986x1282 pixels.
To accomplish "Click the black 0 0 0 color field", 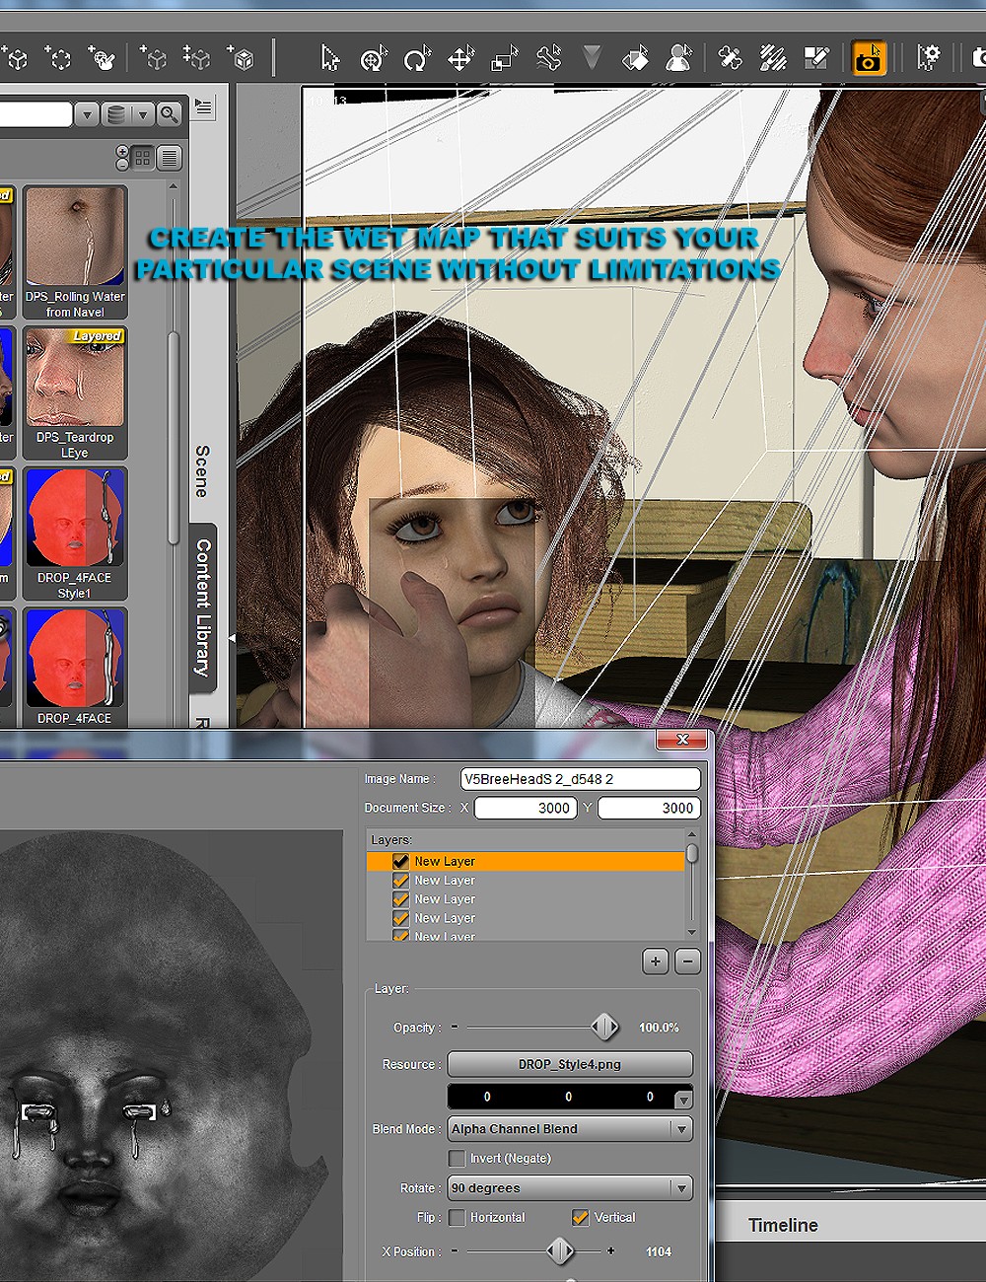I will point(561,1097).
